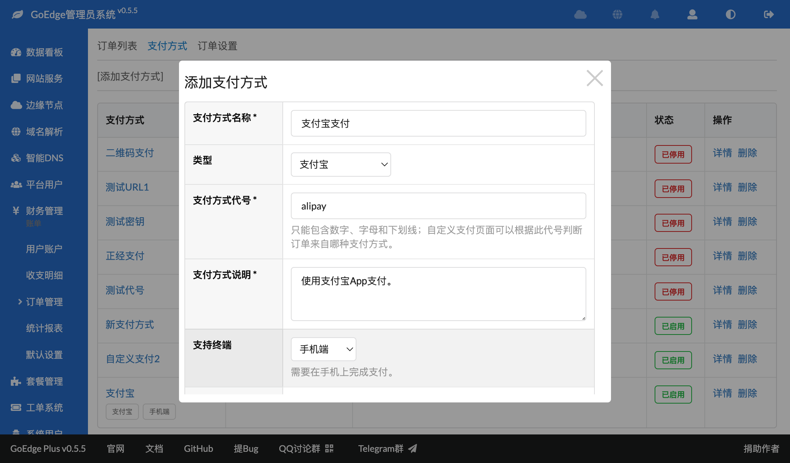Open 平台用户 in the sidebar

pyautogui.click(x=44, y=184)
